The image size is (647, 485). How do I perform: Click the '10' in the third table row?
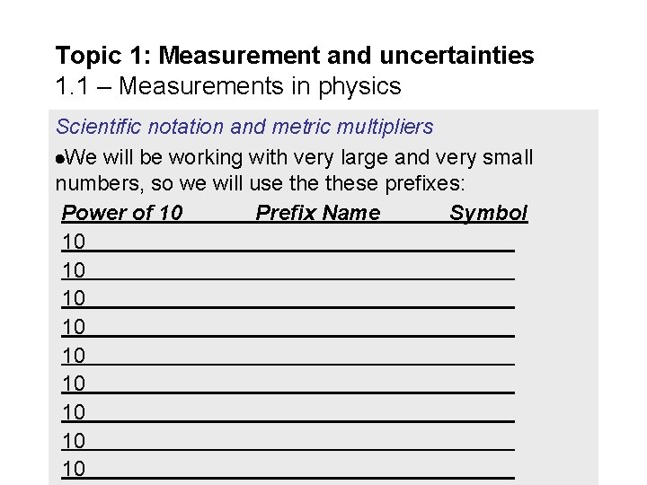click(74, 298)
